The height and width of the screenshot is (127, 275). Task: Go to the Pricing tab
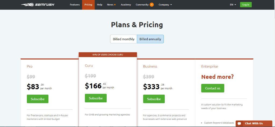click(x=88, y=5)
